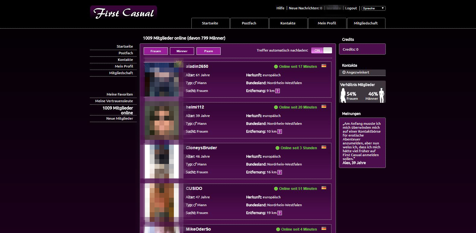Click the German flag on aladin2650's card
This screenshot has height=233, width=476.
[324, 66]
